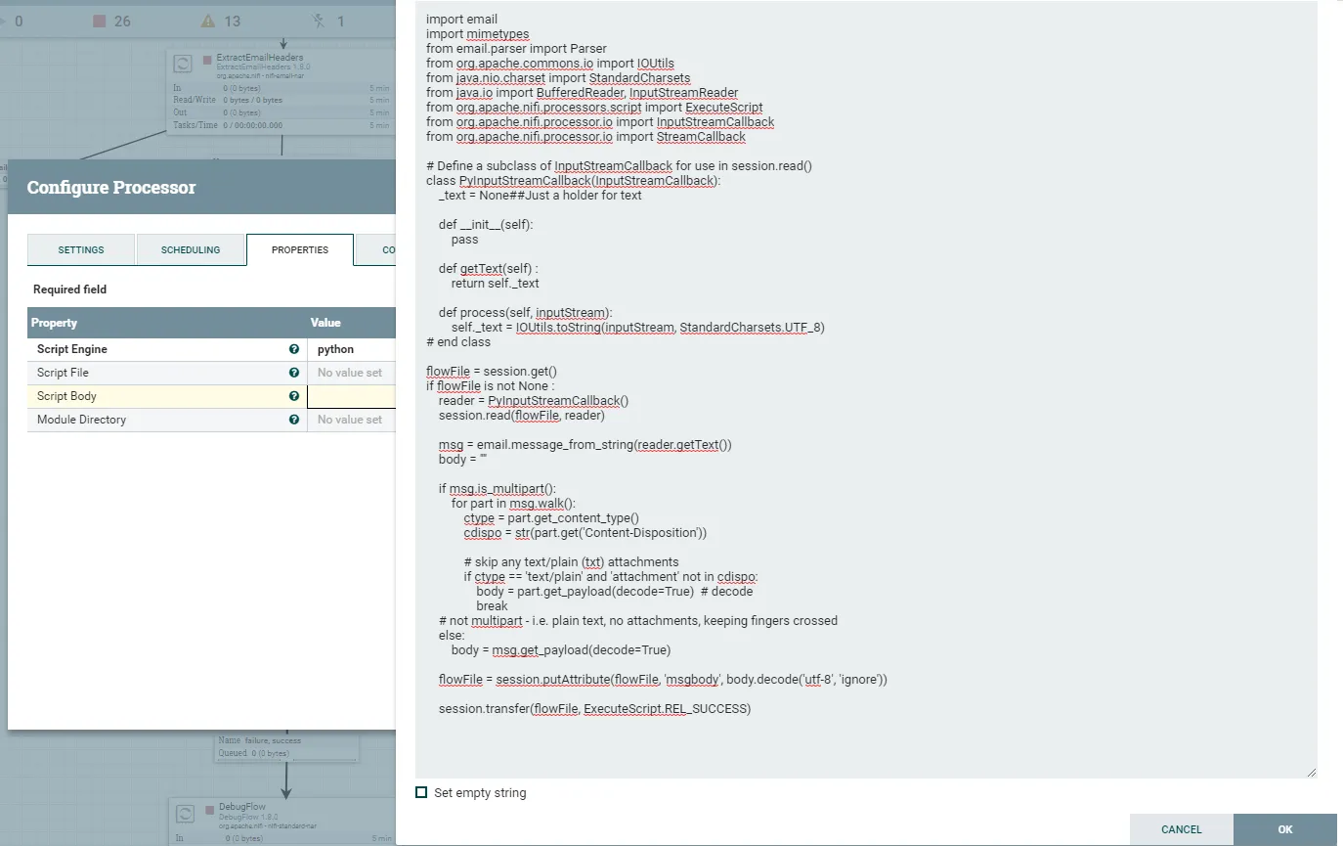Click the Script File property name
Screen dimensions: 1343x846
pyautogui.click(x=63, y=373)
